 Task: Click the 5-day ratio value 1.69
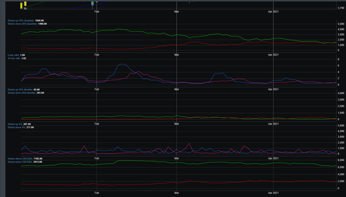[x=22, y=55]
